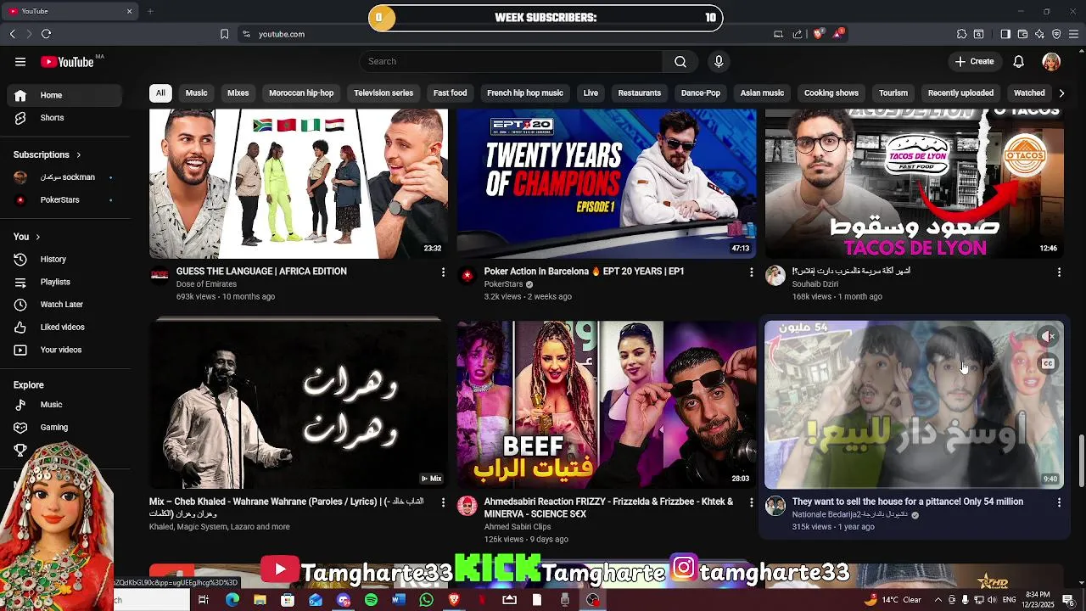Viewport: 1086px width, 611px height.
Task: Open Task View on the taskbar
Action: point(204,600)
